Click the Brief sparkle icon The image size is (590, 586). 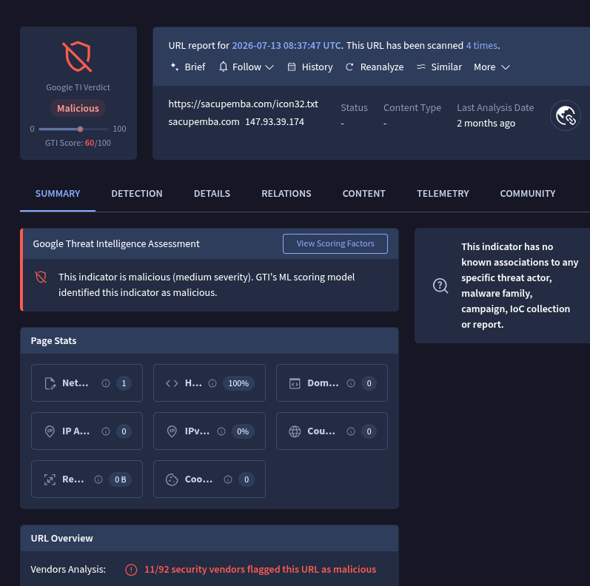tap(174, 67)
